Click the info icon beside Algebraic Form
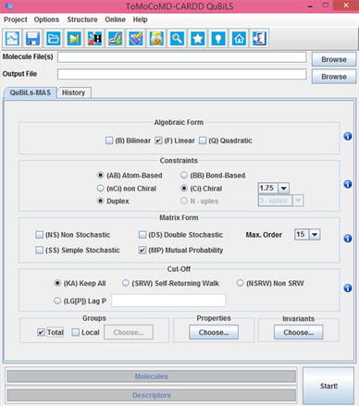 tap(348, 136)
